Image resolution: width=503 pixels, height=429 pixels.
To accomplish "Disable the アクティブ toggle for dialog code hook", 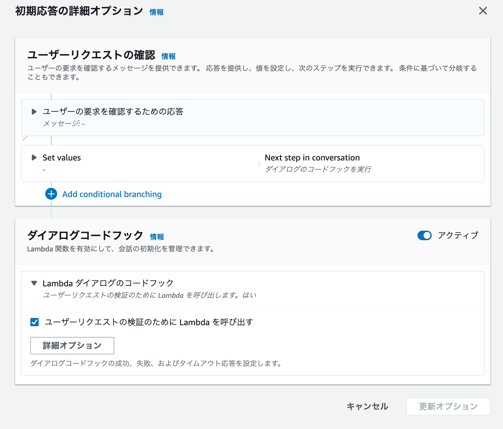I will [424, 236].
